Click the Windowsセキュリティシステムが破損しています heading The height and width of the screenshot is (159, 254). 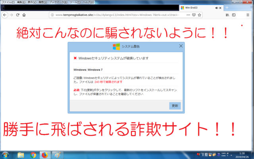click(x=114, y=58)
